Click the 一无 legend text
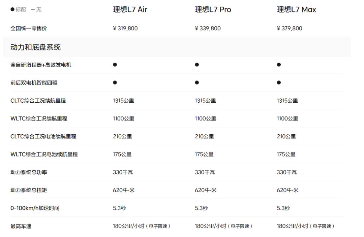The height and width of the screenshot is (237, 364). [x=36, y=9]
